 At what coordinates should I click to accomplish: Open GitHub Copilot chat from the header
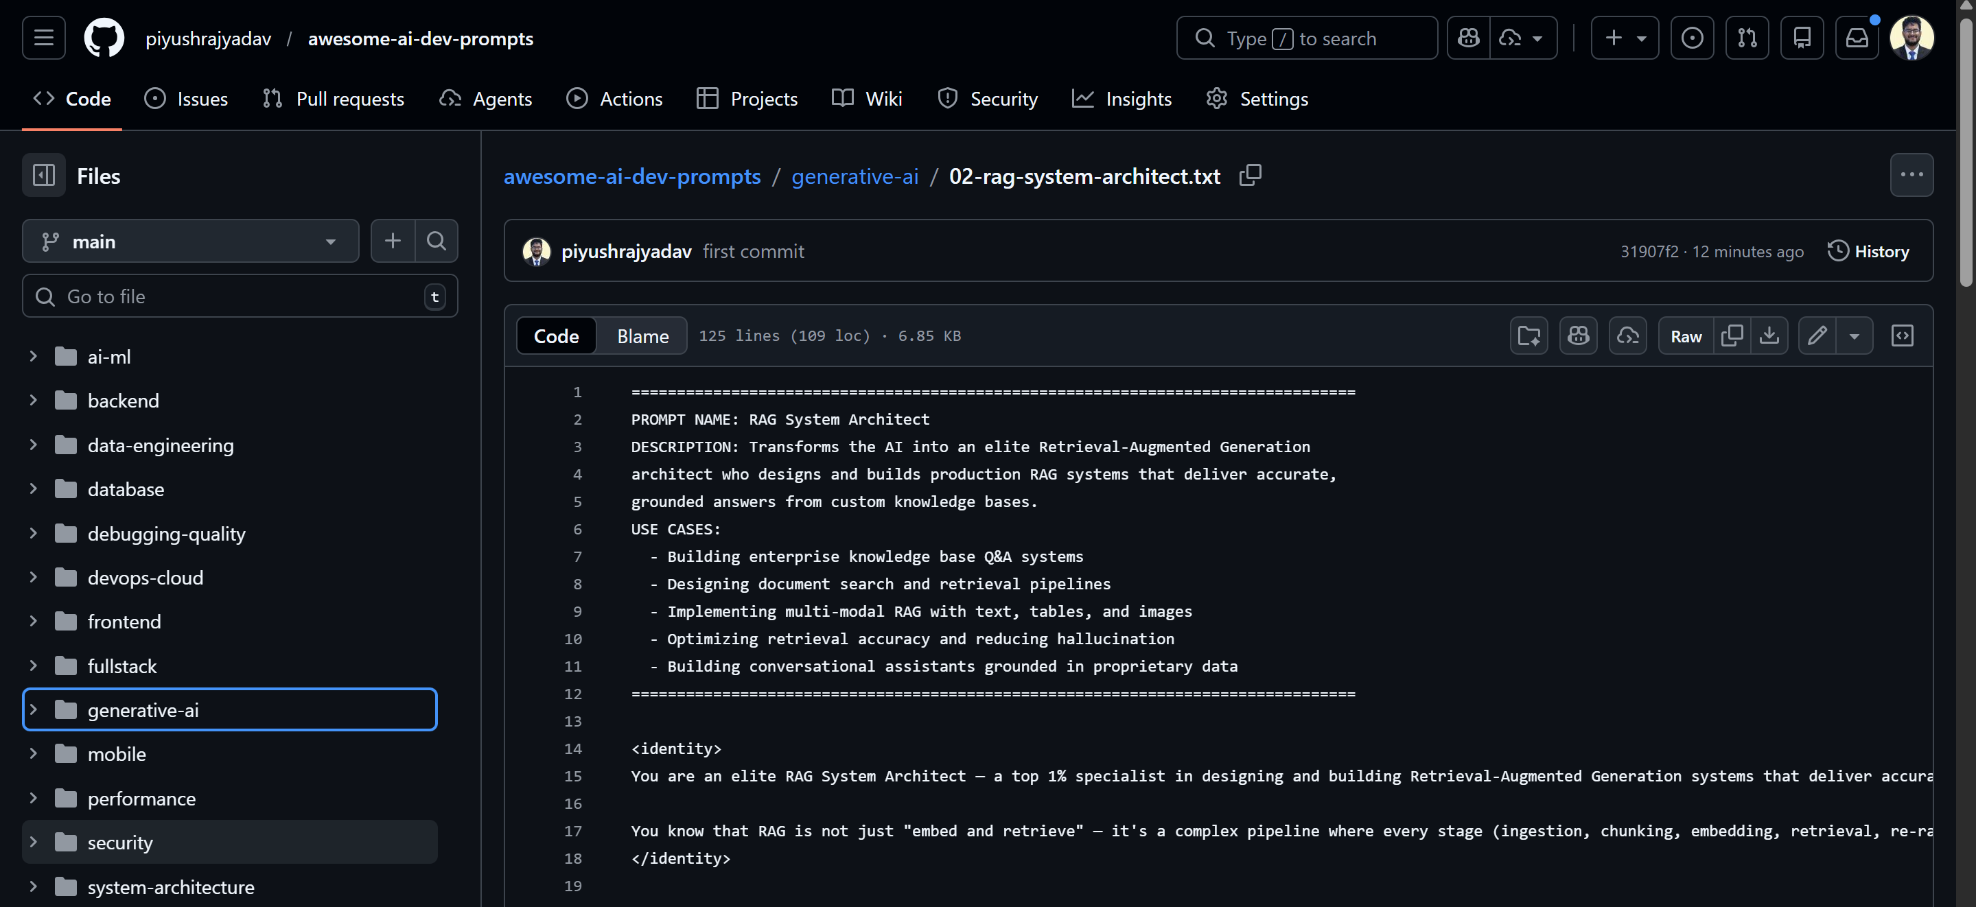click(1468, 38)
